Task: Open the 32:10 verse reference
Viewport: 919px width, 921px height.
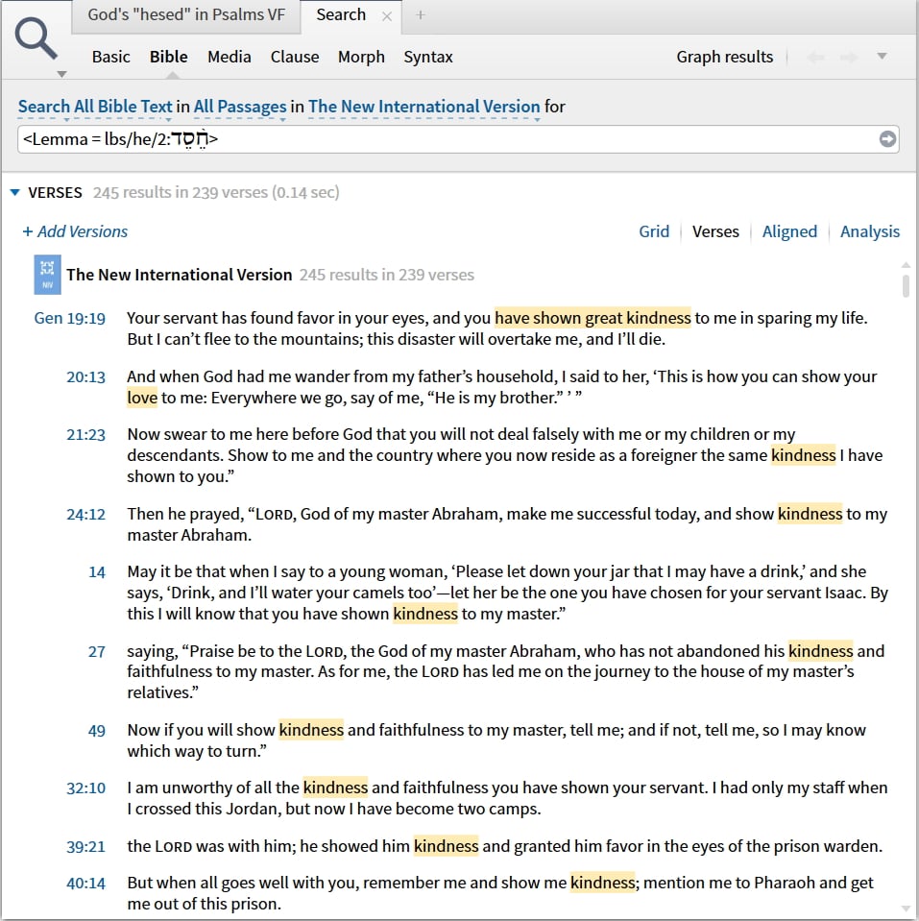Action: pos(85,788)
